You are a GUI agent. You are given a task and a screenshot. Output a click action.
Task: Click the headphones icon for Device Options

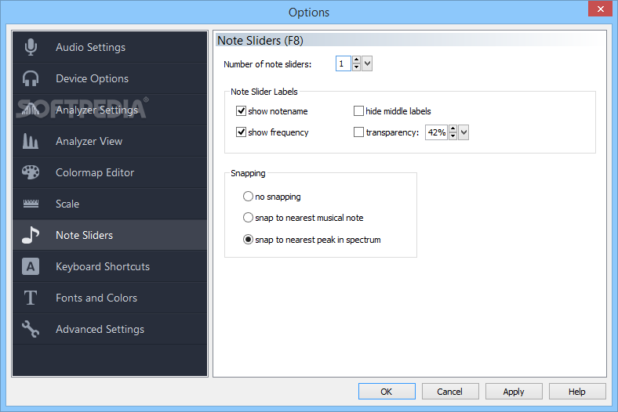click(x=31, y=78)
